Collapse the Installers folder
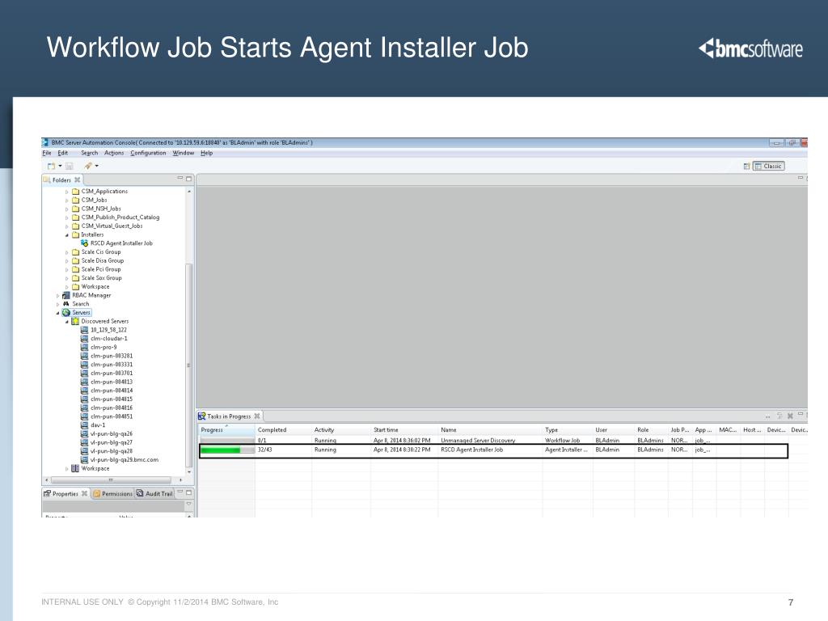 tap(66, 235)
